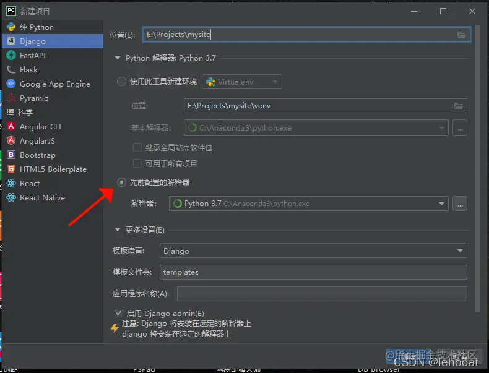Click ellipsis button beside interpreter dropdown
Screen dimensions: 489x373
tap(460, 204)
